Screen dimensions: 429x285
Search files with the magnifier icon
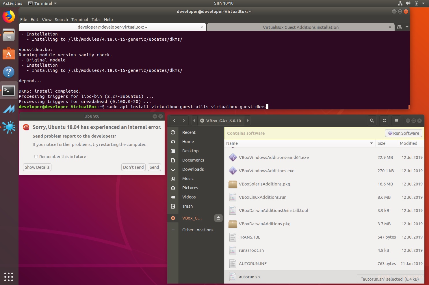pyautogui.click(x=372, y=121)
